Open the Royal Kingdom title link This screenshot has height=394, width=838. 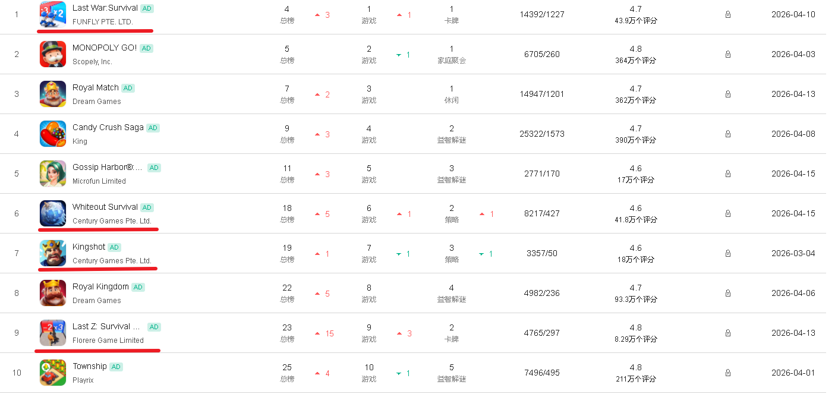pos(100,286)
